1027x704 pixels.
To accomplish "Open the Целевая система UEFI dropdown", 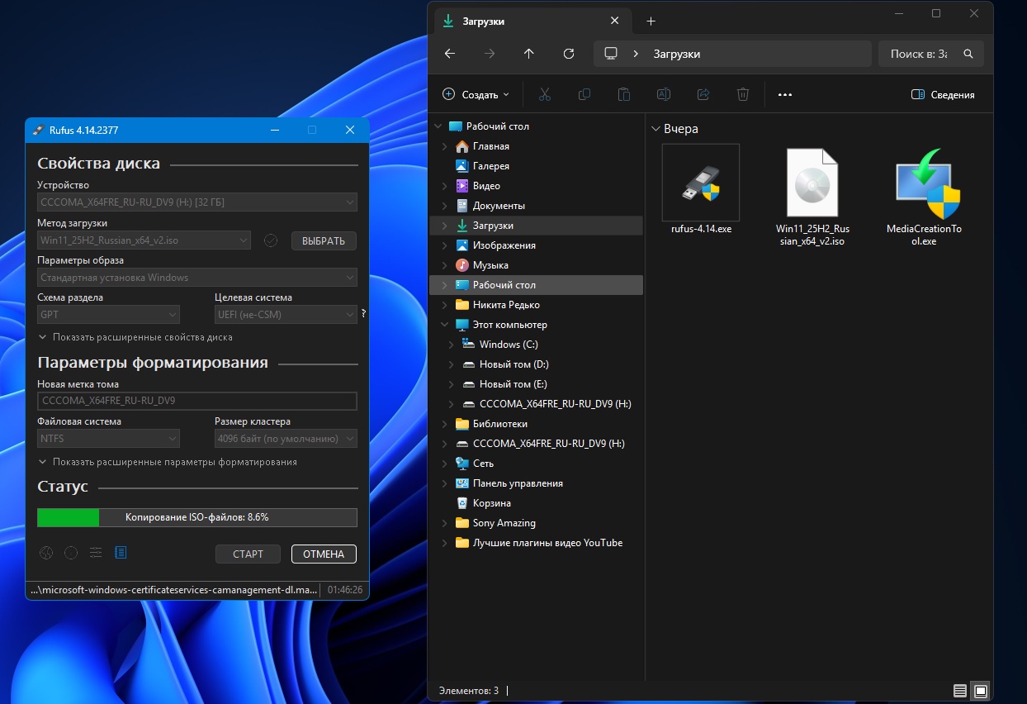I will [286, 314].
